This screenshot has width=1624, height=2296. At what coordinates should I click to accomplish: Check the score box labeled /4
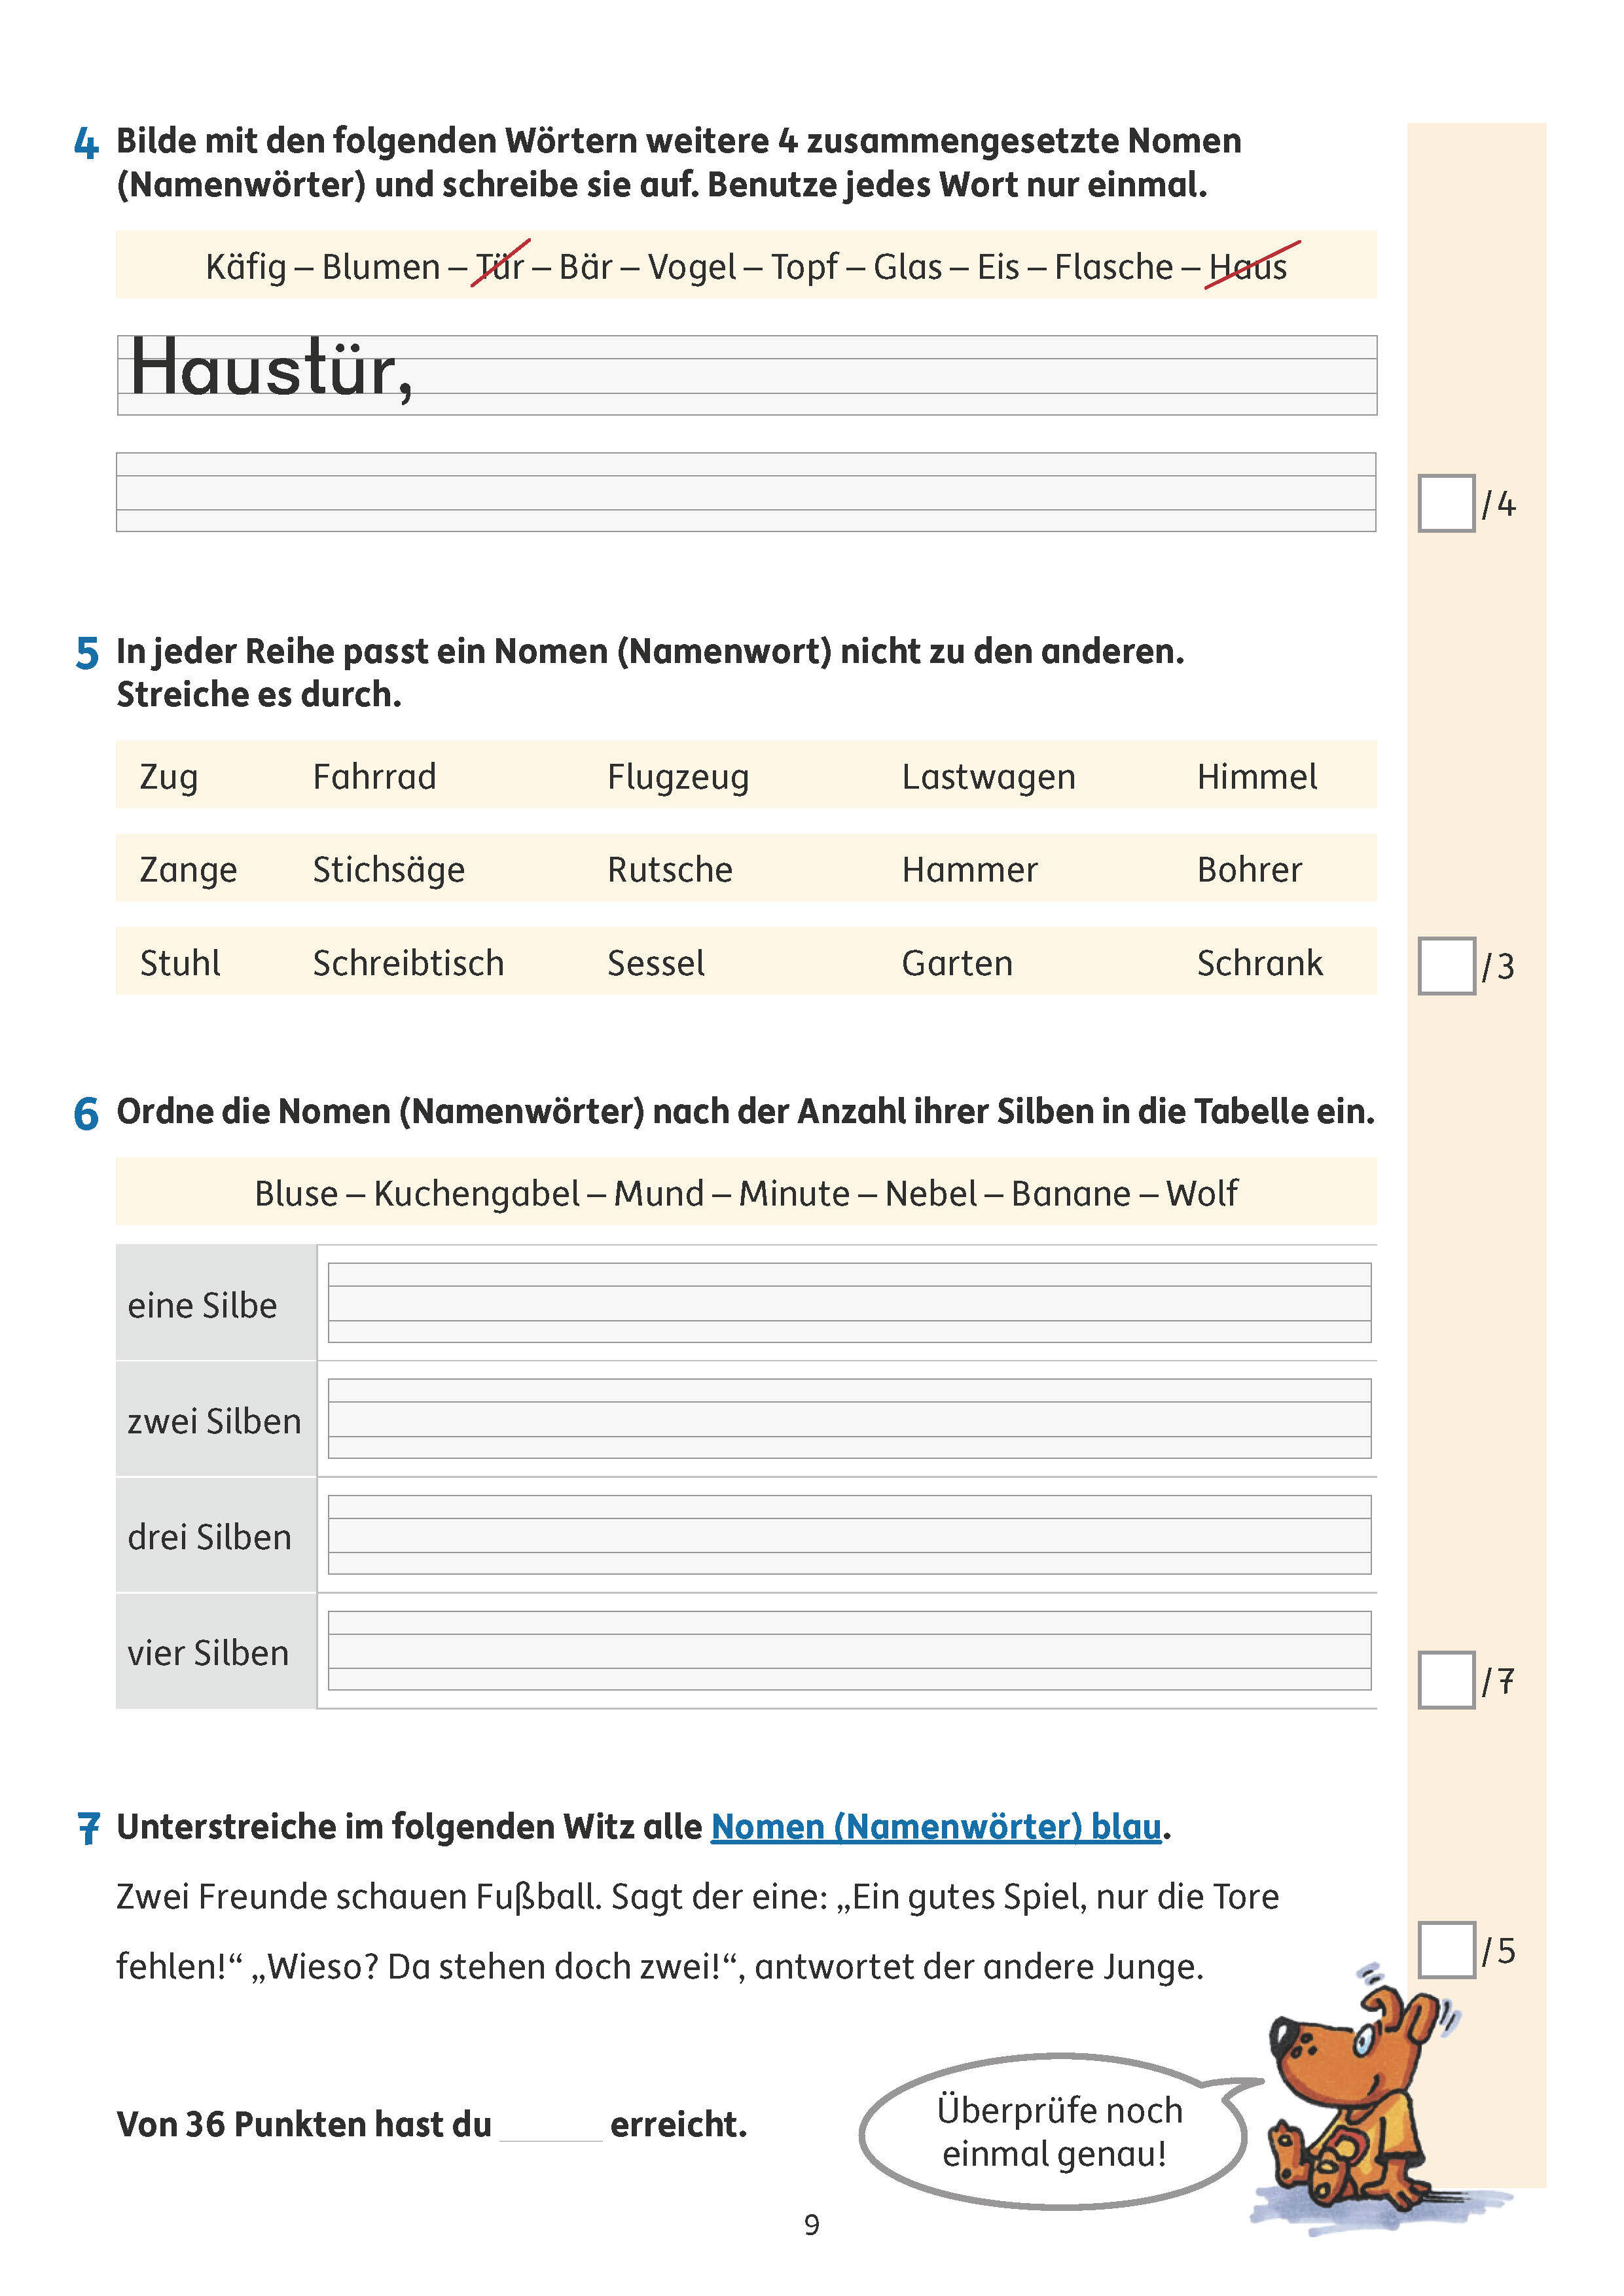pos(1445,503)
